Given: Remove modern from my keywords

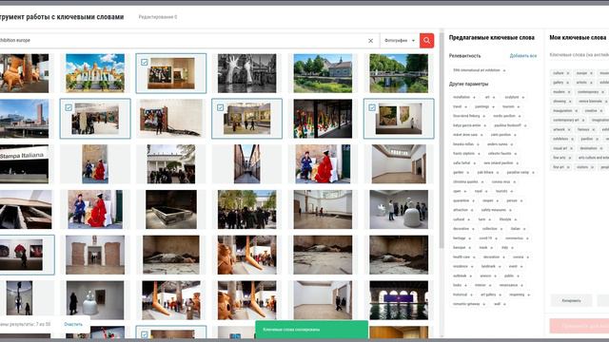Looking at the screenshot, I should pos(569,92).
